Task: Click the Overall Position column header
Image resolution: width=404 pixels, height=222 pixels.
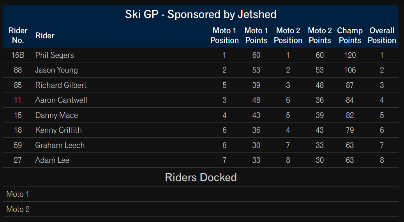Action: click(x=382, y=36)
